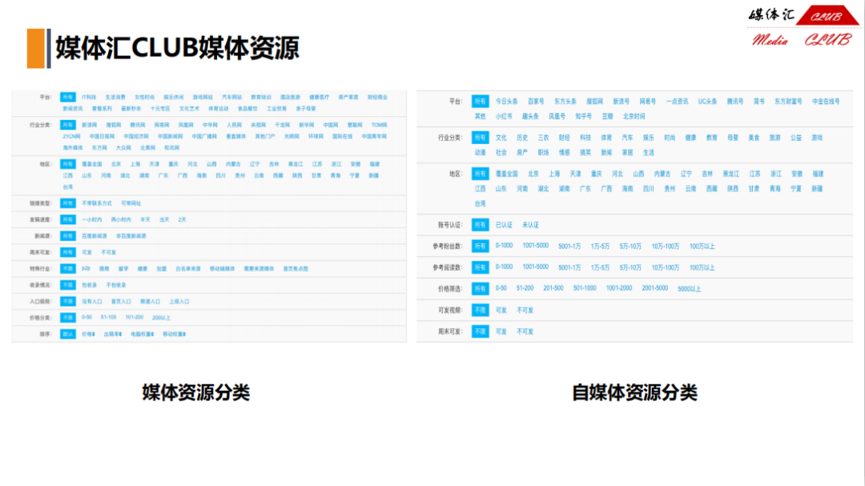Image resolution: width=865 pixels, height=486 pixels.
Task: Choose 已认证 account filter
Action: coord(504,225)
